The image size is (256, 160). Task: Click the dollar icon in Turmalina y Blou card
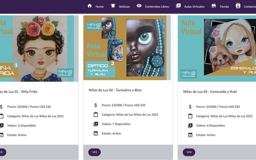96,105
